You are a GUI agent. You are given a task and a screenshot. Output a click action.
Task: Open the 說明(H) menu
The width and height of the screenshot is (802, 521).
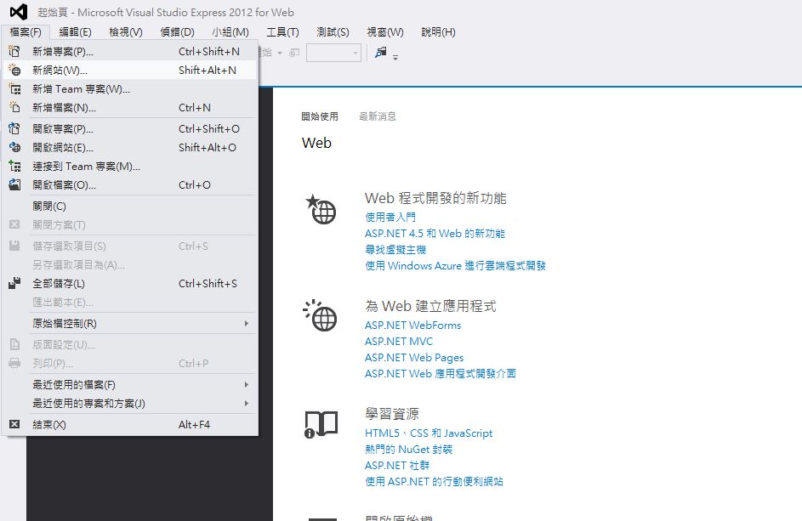click(438, 31)
